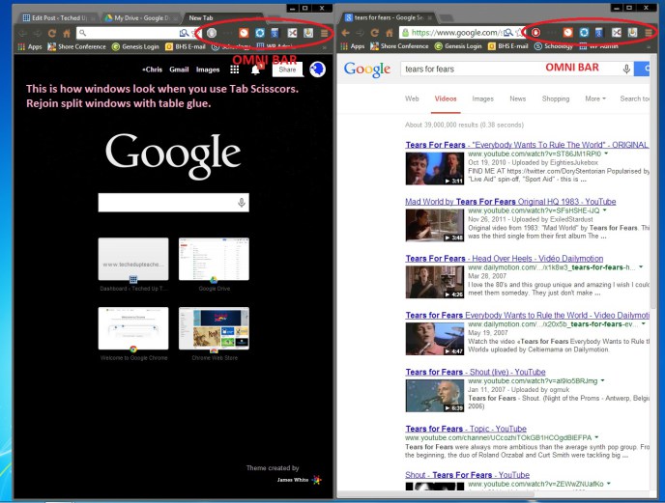Open the +Chris link
The image size is (665, 503).
(x=153, y=70)
